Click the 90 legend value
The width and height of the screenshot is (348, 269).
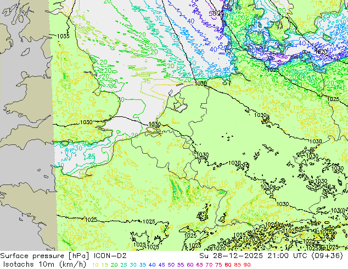pos(247,265)
